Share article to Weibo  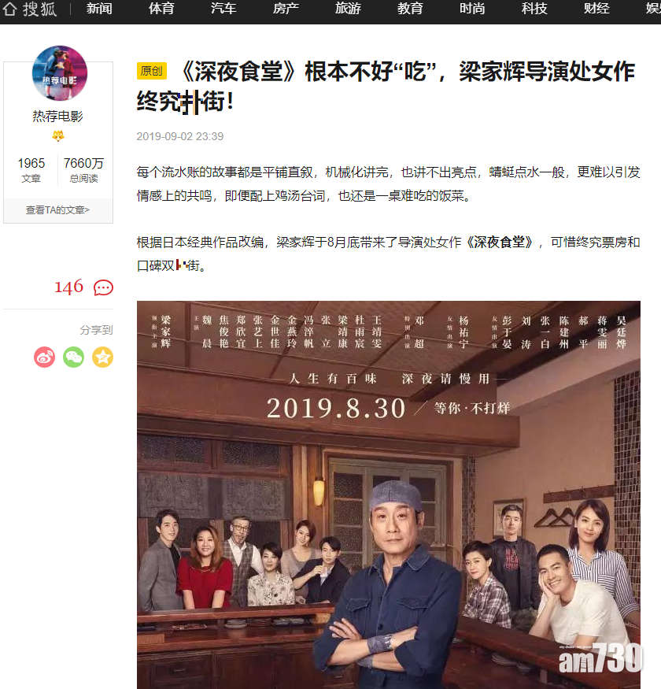point(44,357)
